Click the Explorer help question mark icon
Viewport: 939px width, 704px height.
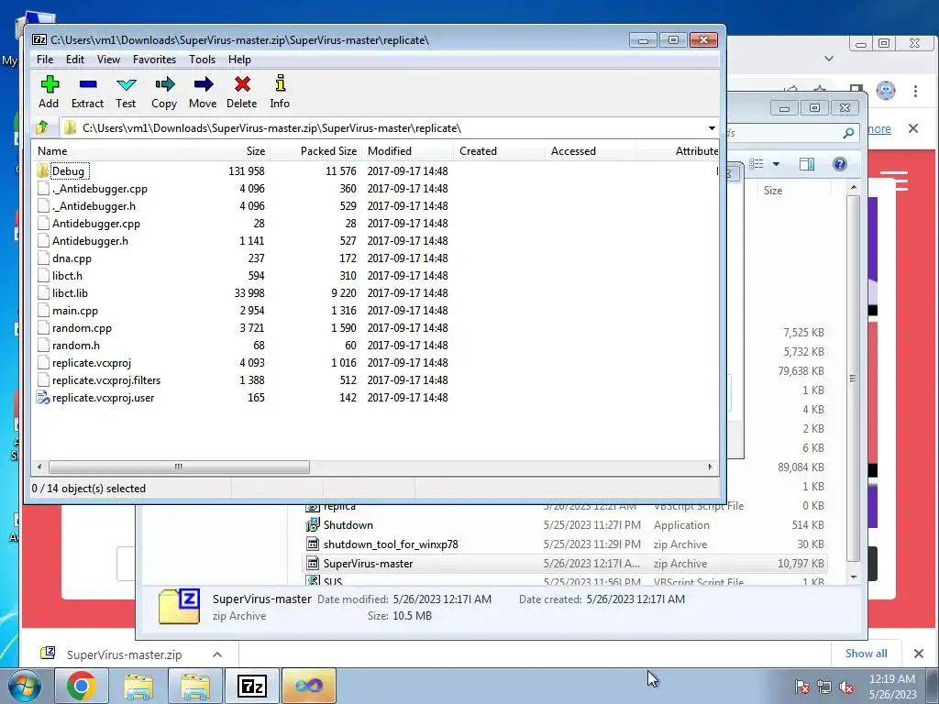click(840, 164)
